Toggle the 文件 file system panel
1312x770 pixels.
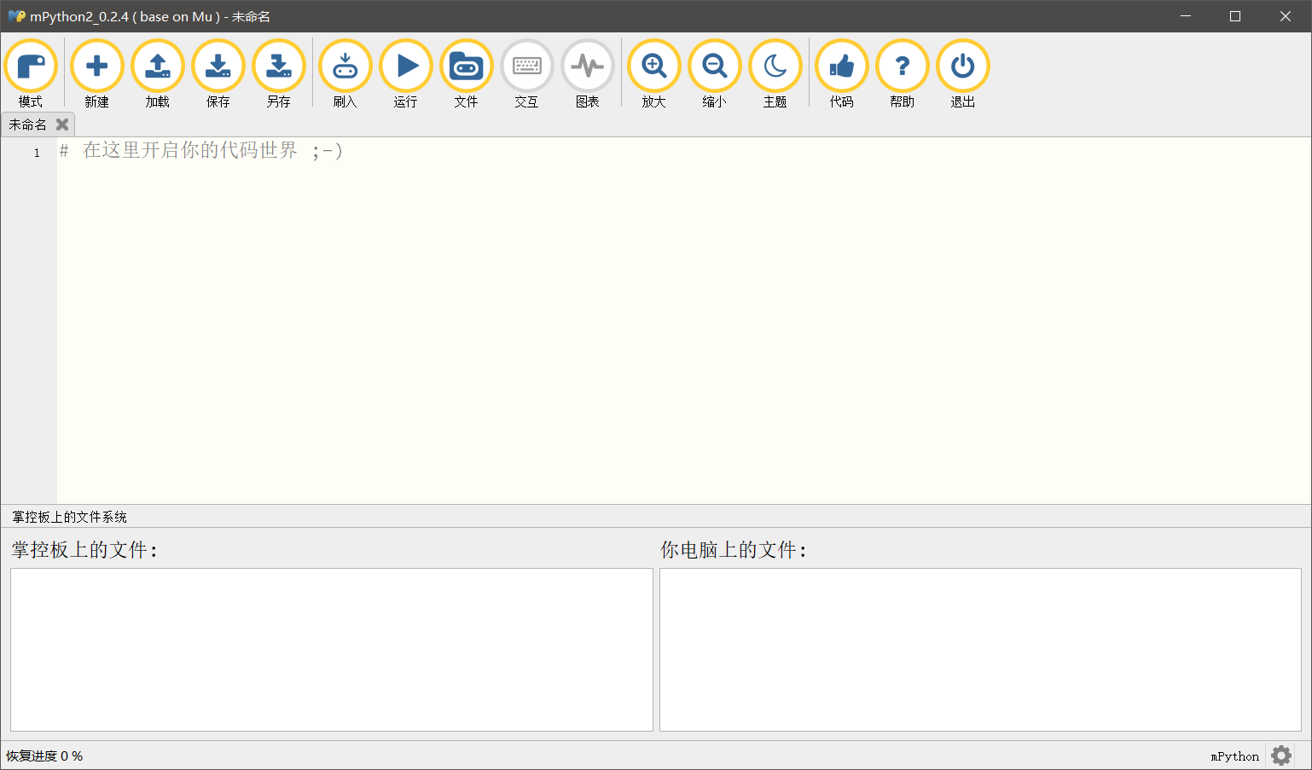point(467,67)
